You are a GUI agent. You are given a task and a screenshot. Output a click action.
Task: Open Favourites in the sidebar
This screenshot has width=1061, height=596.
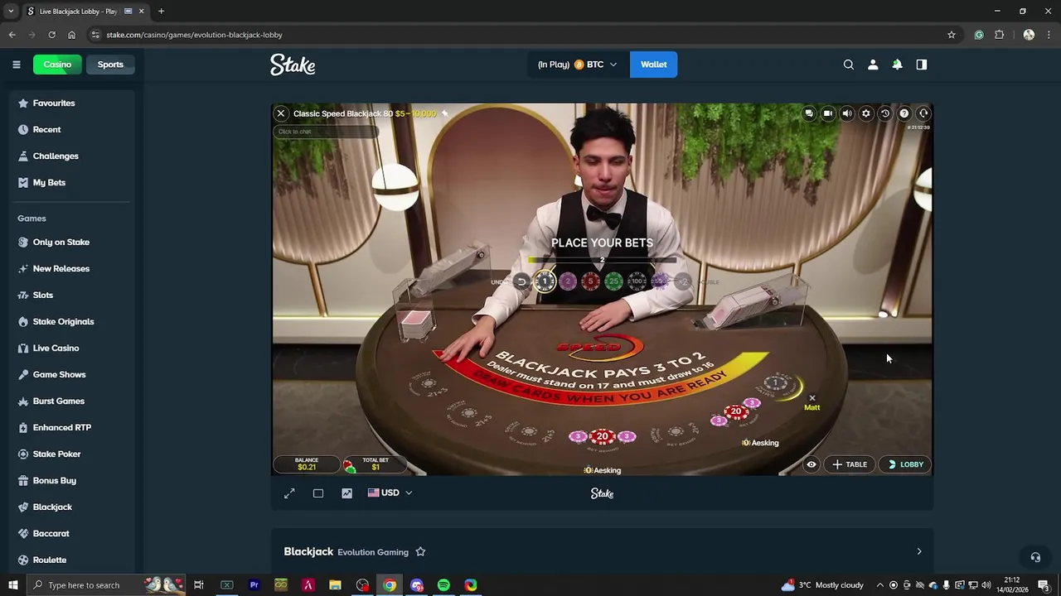[73, 103]
